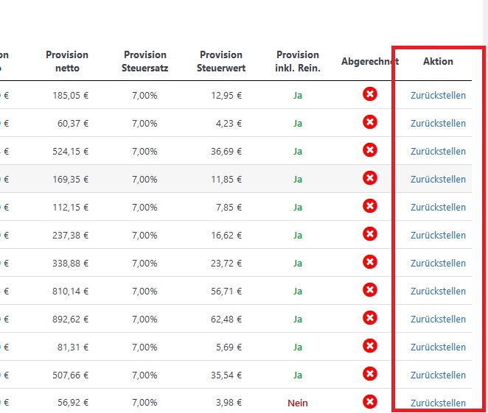Click the 5,69 € tax value cell
This screenshot has height=413, width=488.
coord(229,347)
